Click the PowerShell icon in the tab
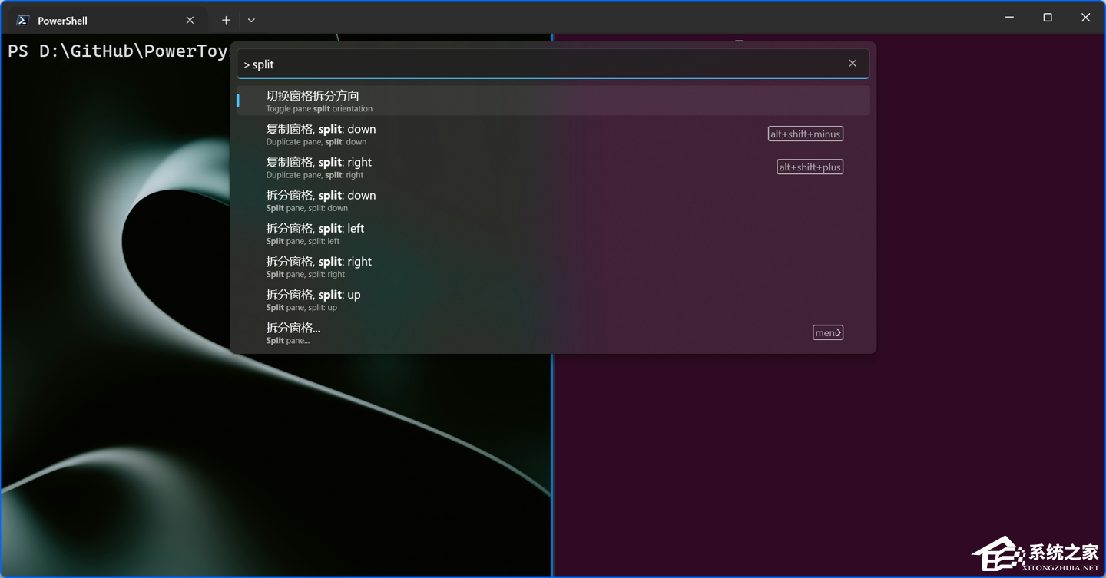 click(x=23, y=21)
